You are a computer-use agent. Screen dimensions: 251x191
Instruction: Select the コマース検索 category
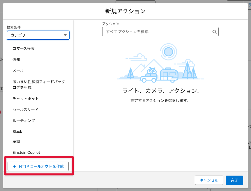24,49
